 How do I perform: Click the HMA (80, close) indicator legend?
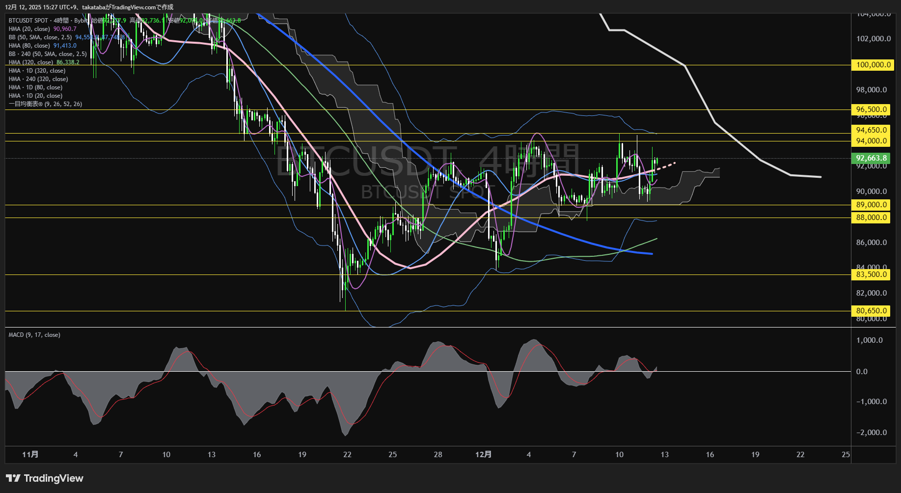point(29,46)
